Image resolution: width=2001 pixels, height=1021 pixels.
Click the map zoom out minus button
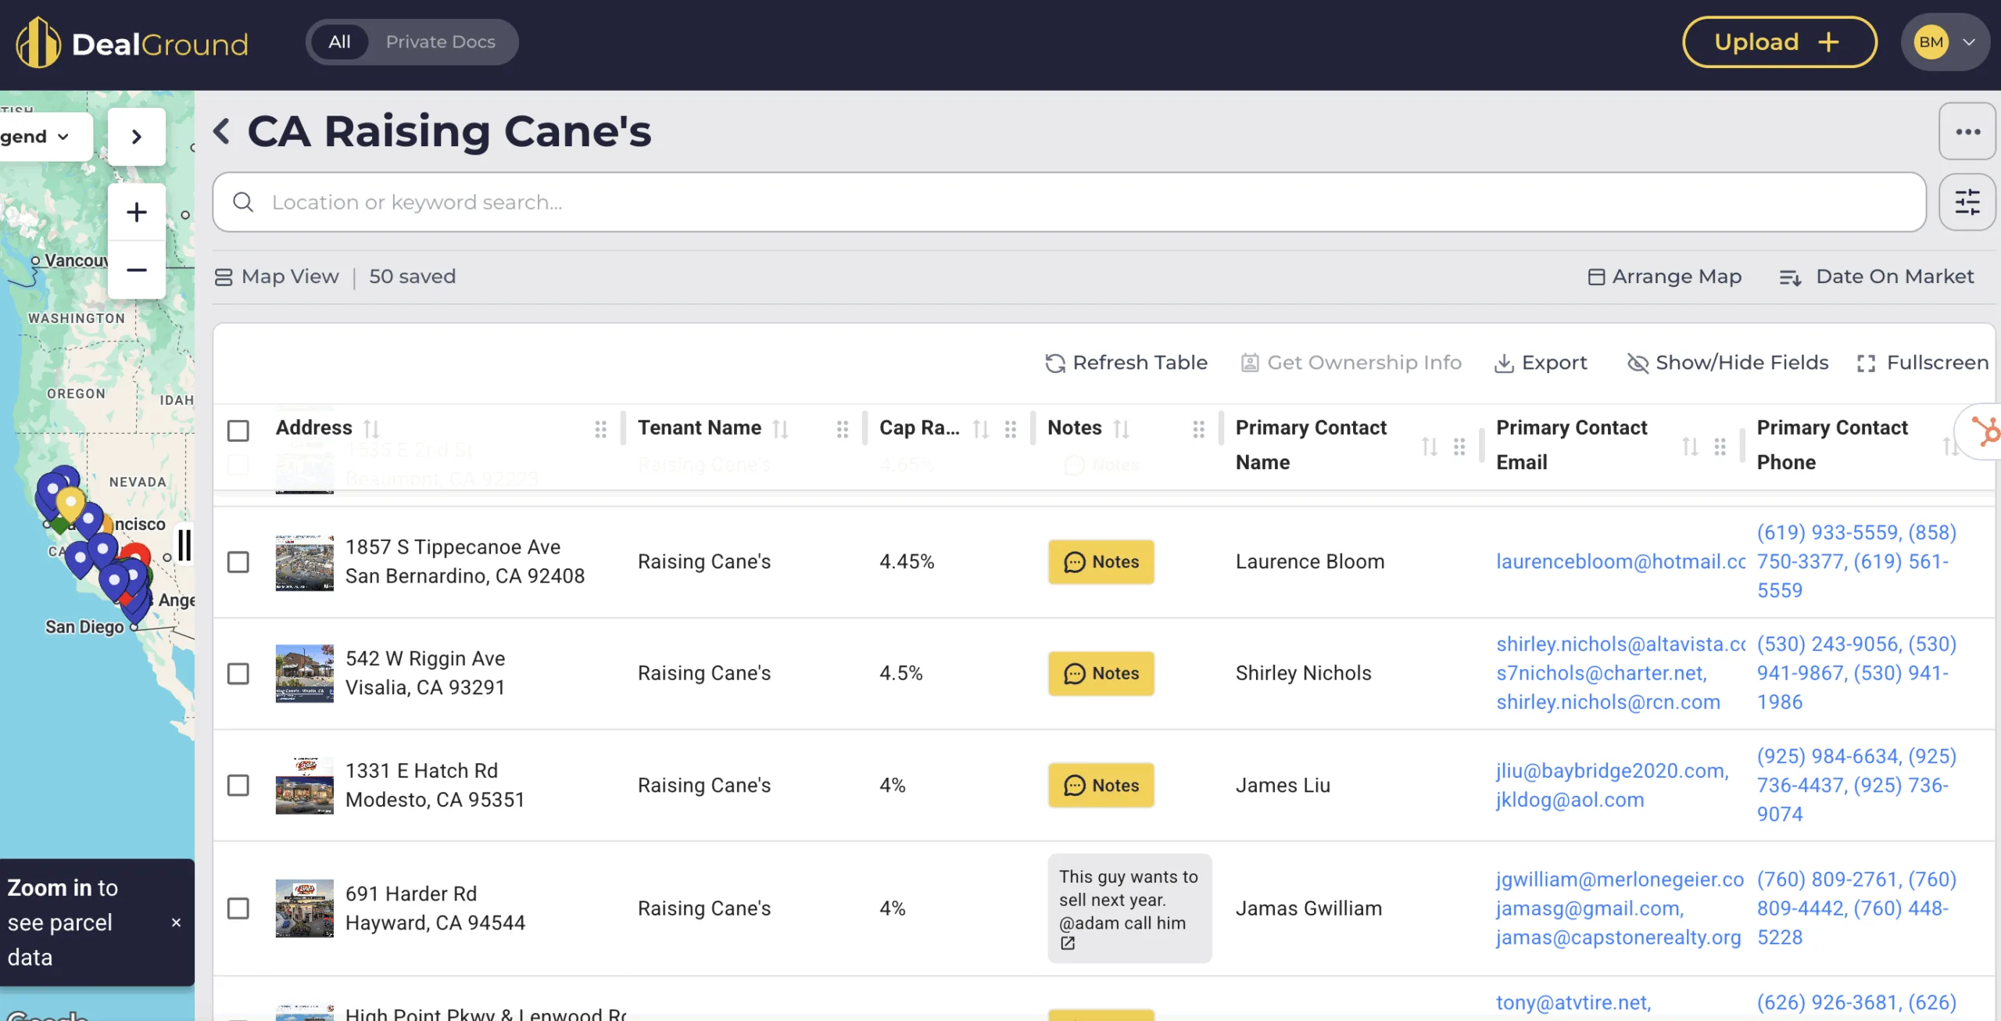(x=137, y=270)
